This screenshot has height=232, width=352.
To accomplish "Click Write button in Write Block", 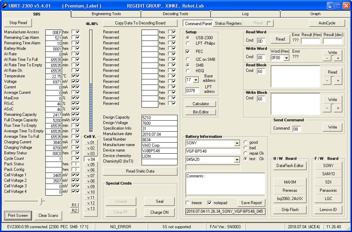I will (x=332, y=100).
